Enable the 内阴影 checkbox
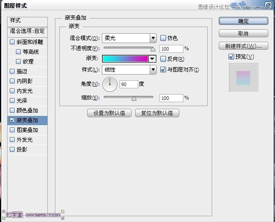The width and height of the screenshot is (275, 222). [12, 81]
